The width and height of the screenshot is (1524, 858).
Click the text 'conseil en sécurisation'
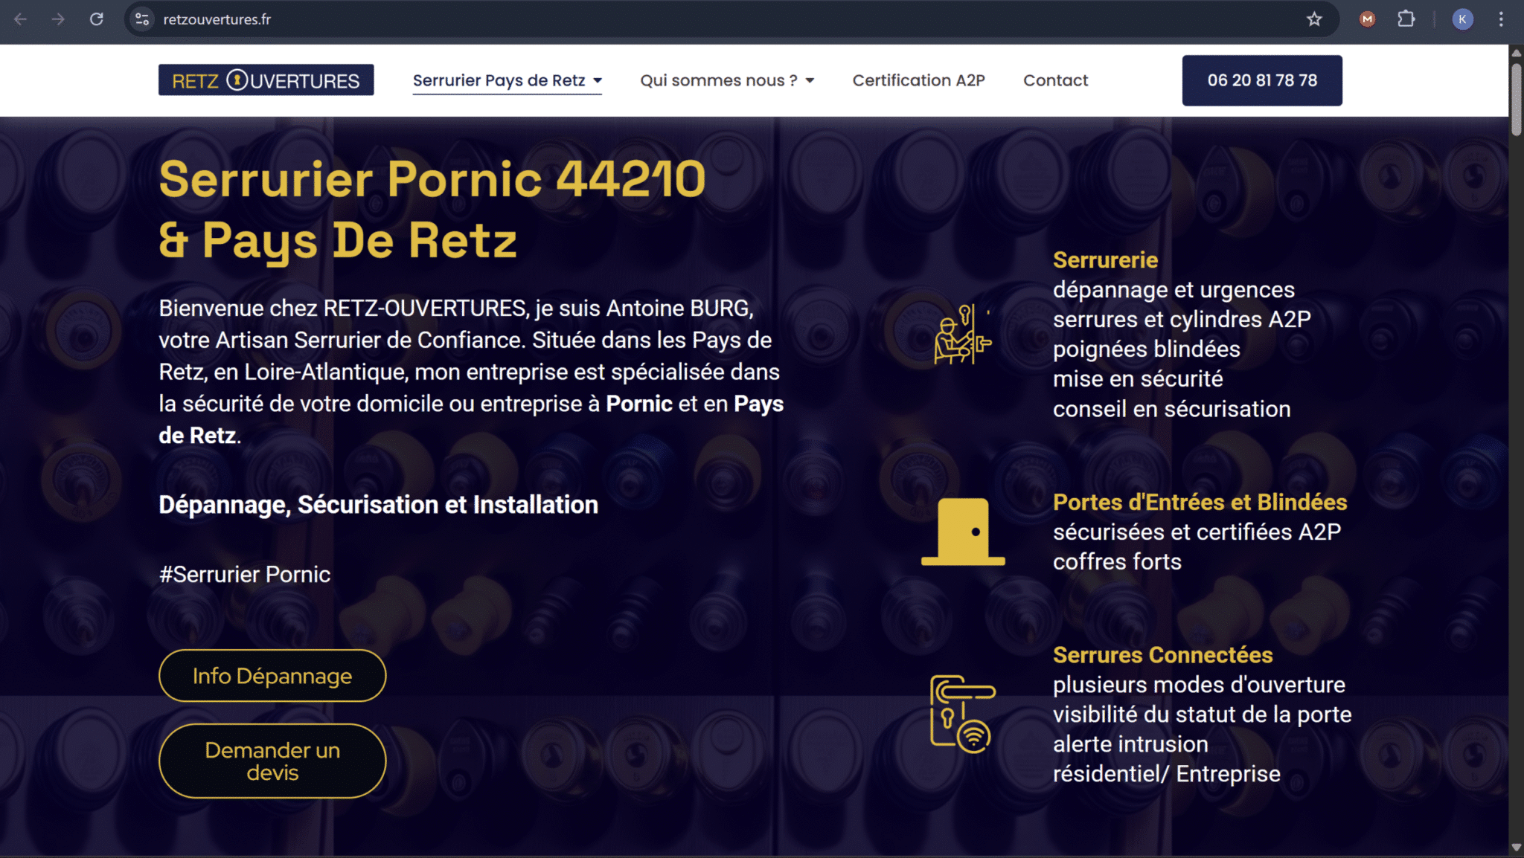[x=1171, y=408]
